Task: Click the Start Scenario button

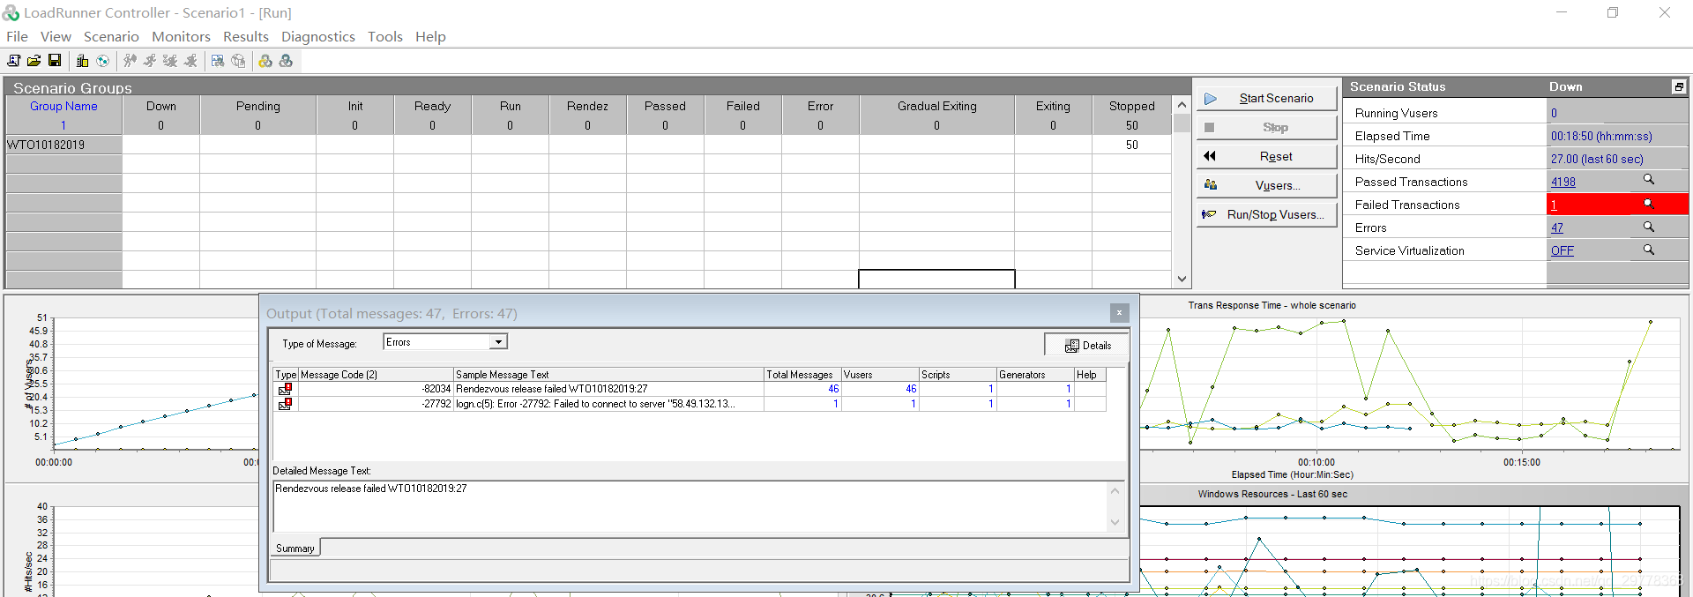Action: [x=1266, y=98]
